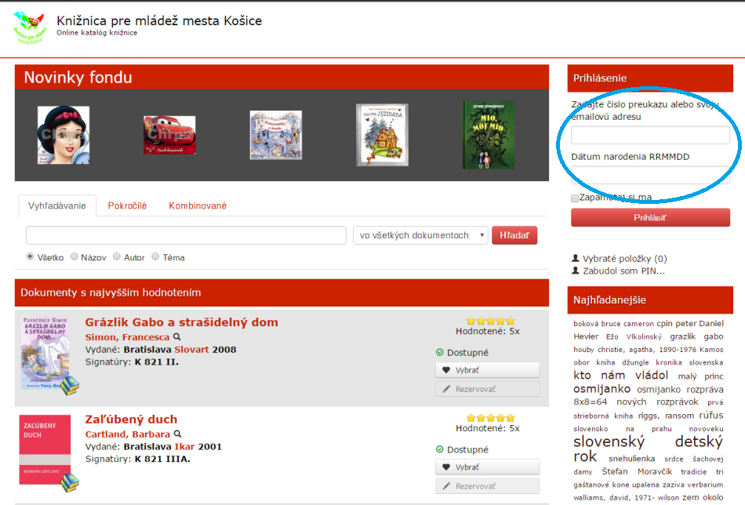This screenshot has height=505, width=745.
Task: Open Vybraté položky (0) link
Action: [625, 259]
